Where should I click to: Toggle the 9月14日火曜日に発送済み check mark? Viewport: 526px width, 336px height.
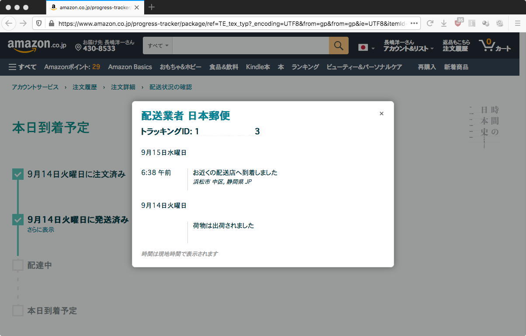(18, 220)
